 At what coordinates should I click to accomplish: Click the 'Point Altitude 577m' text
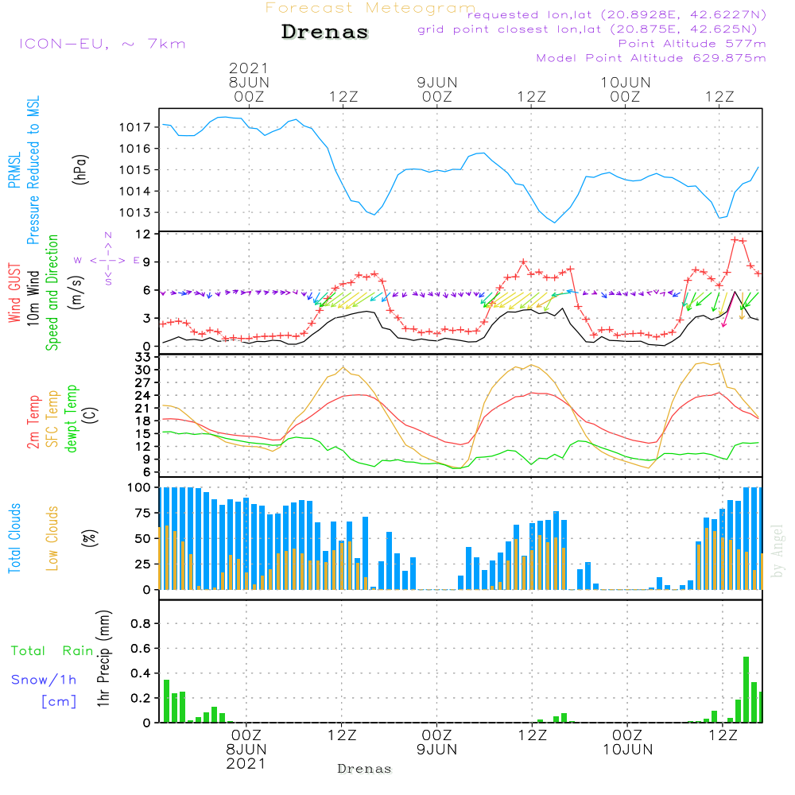point(692,44)
